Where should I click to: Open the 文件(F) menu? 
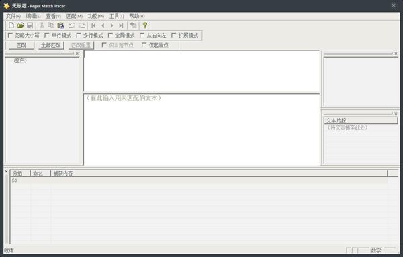click(13, 16)
